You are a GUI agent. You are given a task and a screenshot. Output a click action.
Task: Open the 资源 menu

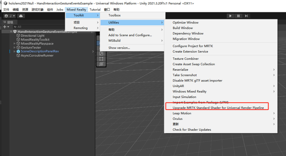25,9
